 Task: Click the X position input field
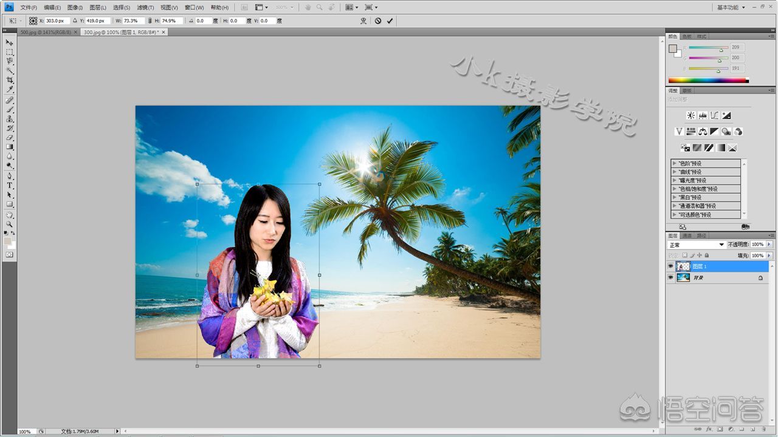[x=58, y=21]
